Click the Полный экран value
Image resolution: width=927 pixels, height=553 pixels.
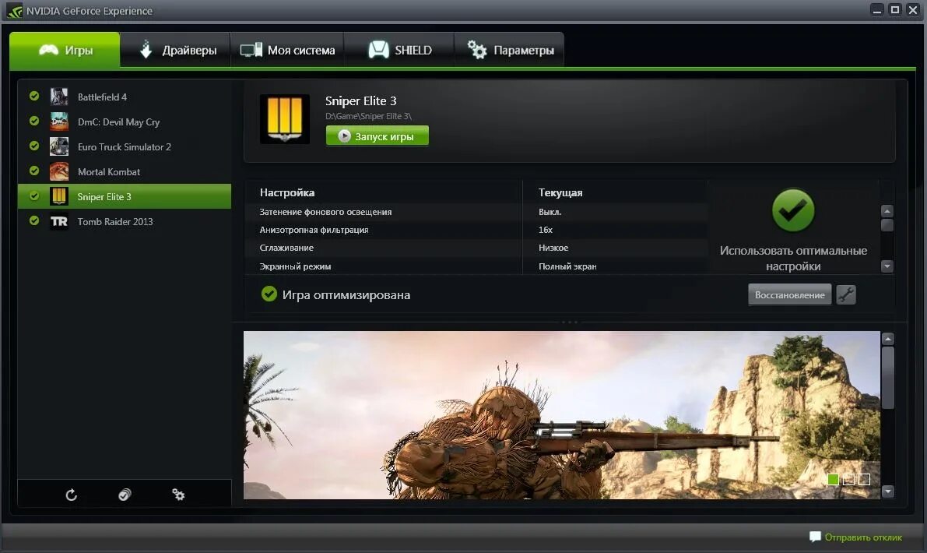(x=567, y=266)
